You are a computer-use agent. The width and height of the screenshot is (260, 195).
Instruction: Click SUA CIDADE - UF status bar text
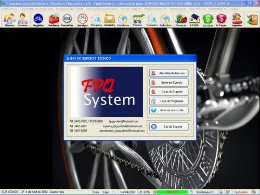12,192
